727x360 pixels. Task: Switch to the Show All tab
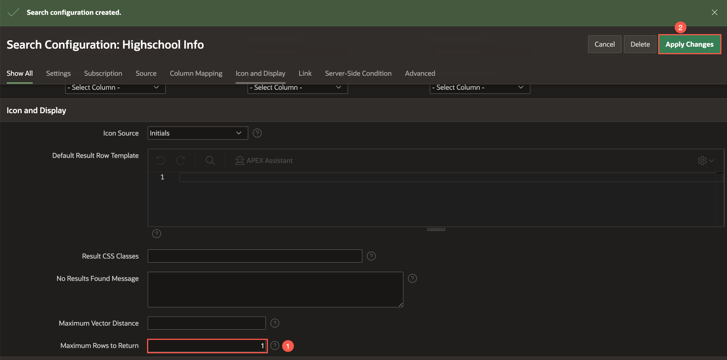pos(20,73)
